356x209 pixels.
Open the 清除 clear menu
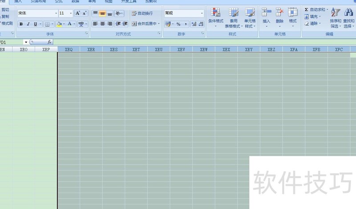coord(313,24)
